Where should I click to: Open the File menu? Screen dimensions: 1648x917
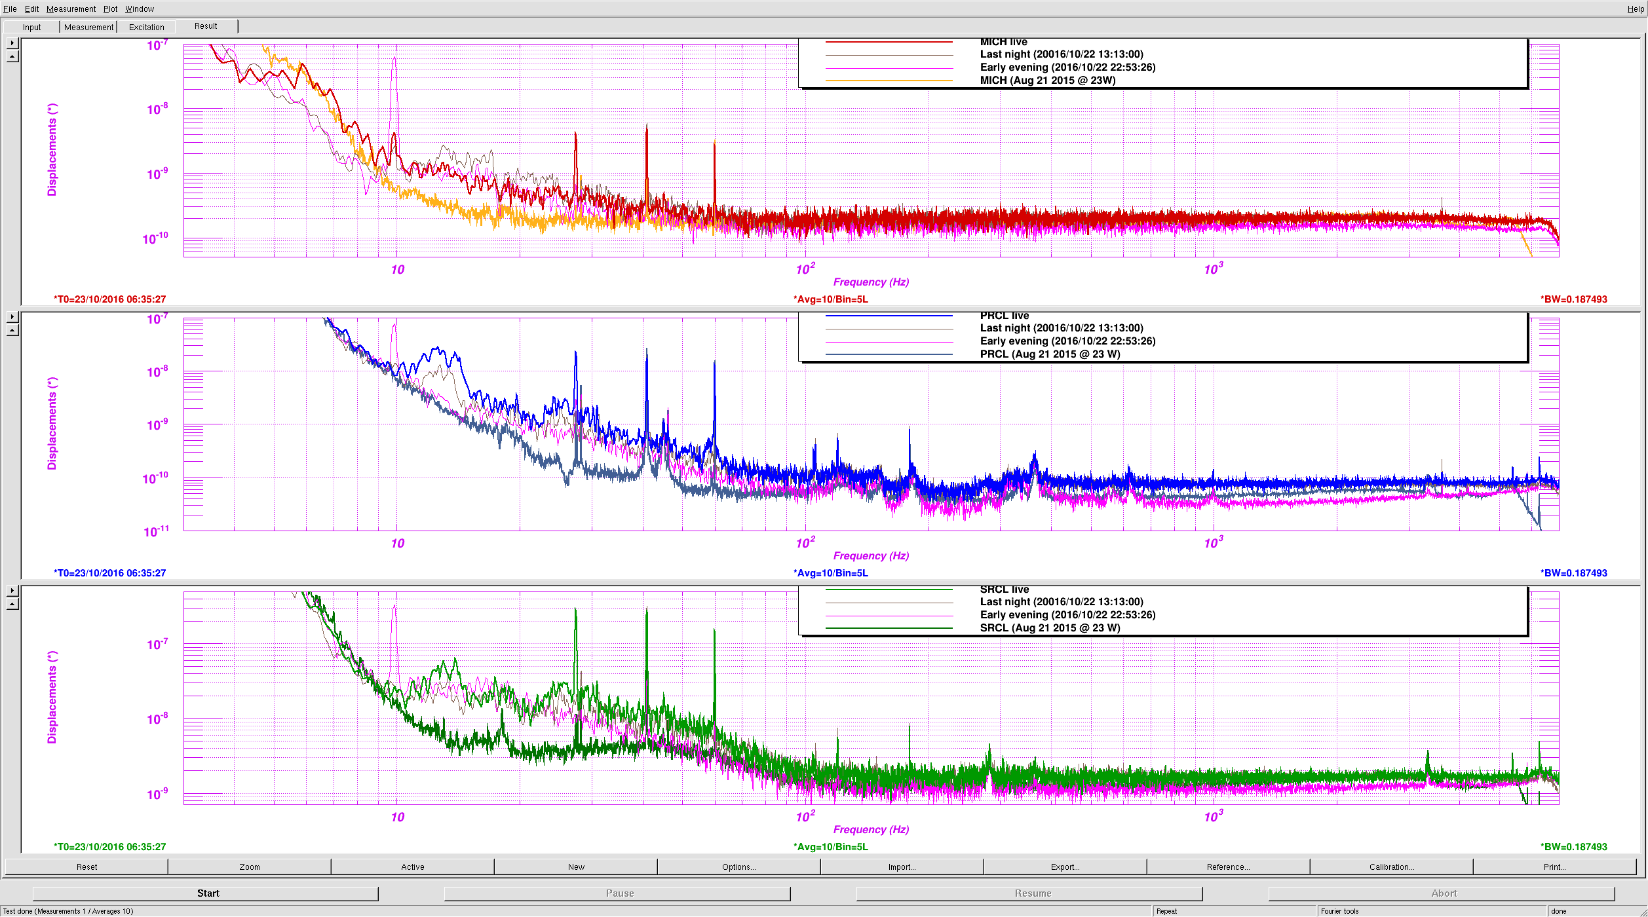[10, 9]
